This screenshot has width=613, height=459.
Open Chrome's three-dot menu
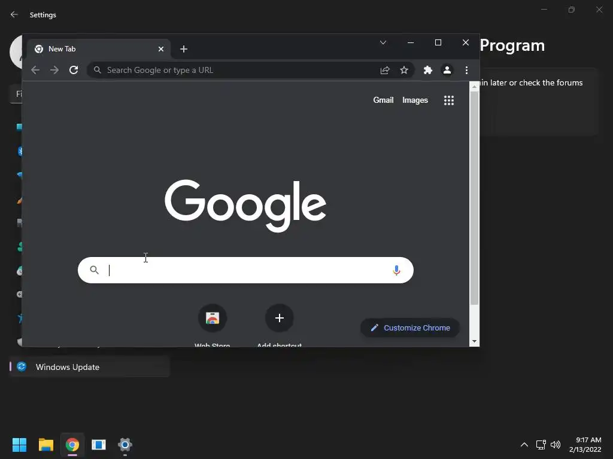tap(466, 71)
